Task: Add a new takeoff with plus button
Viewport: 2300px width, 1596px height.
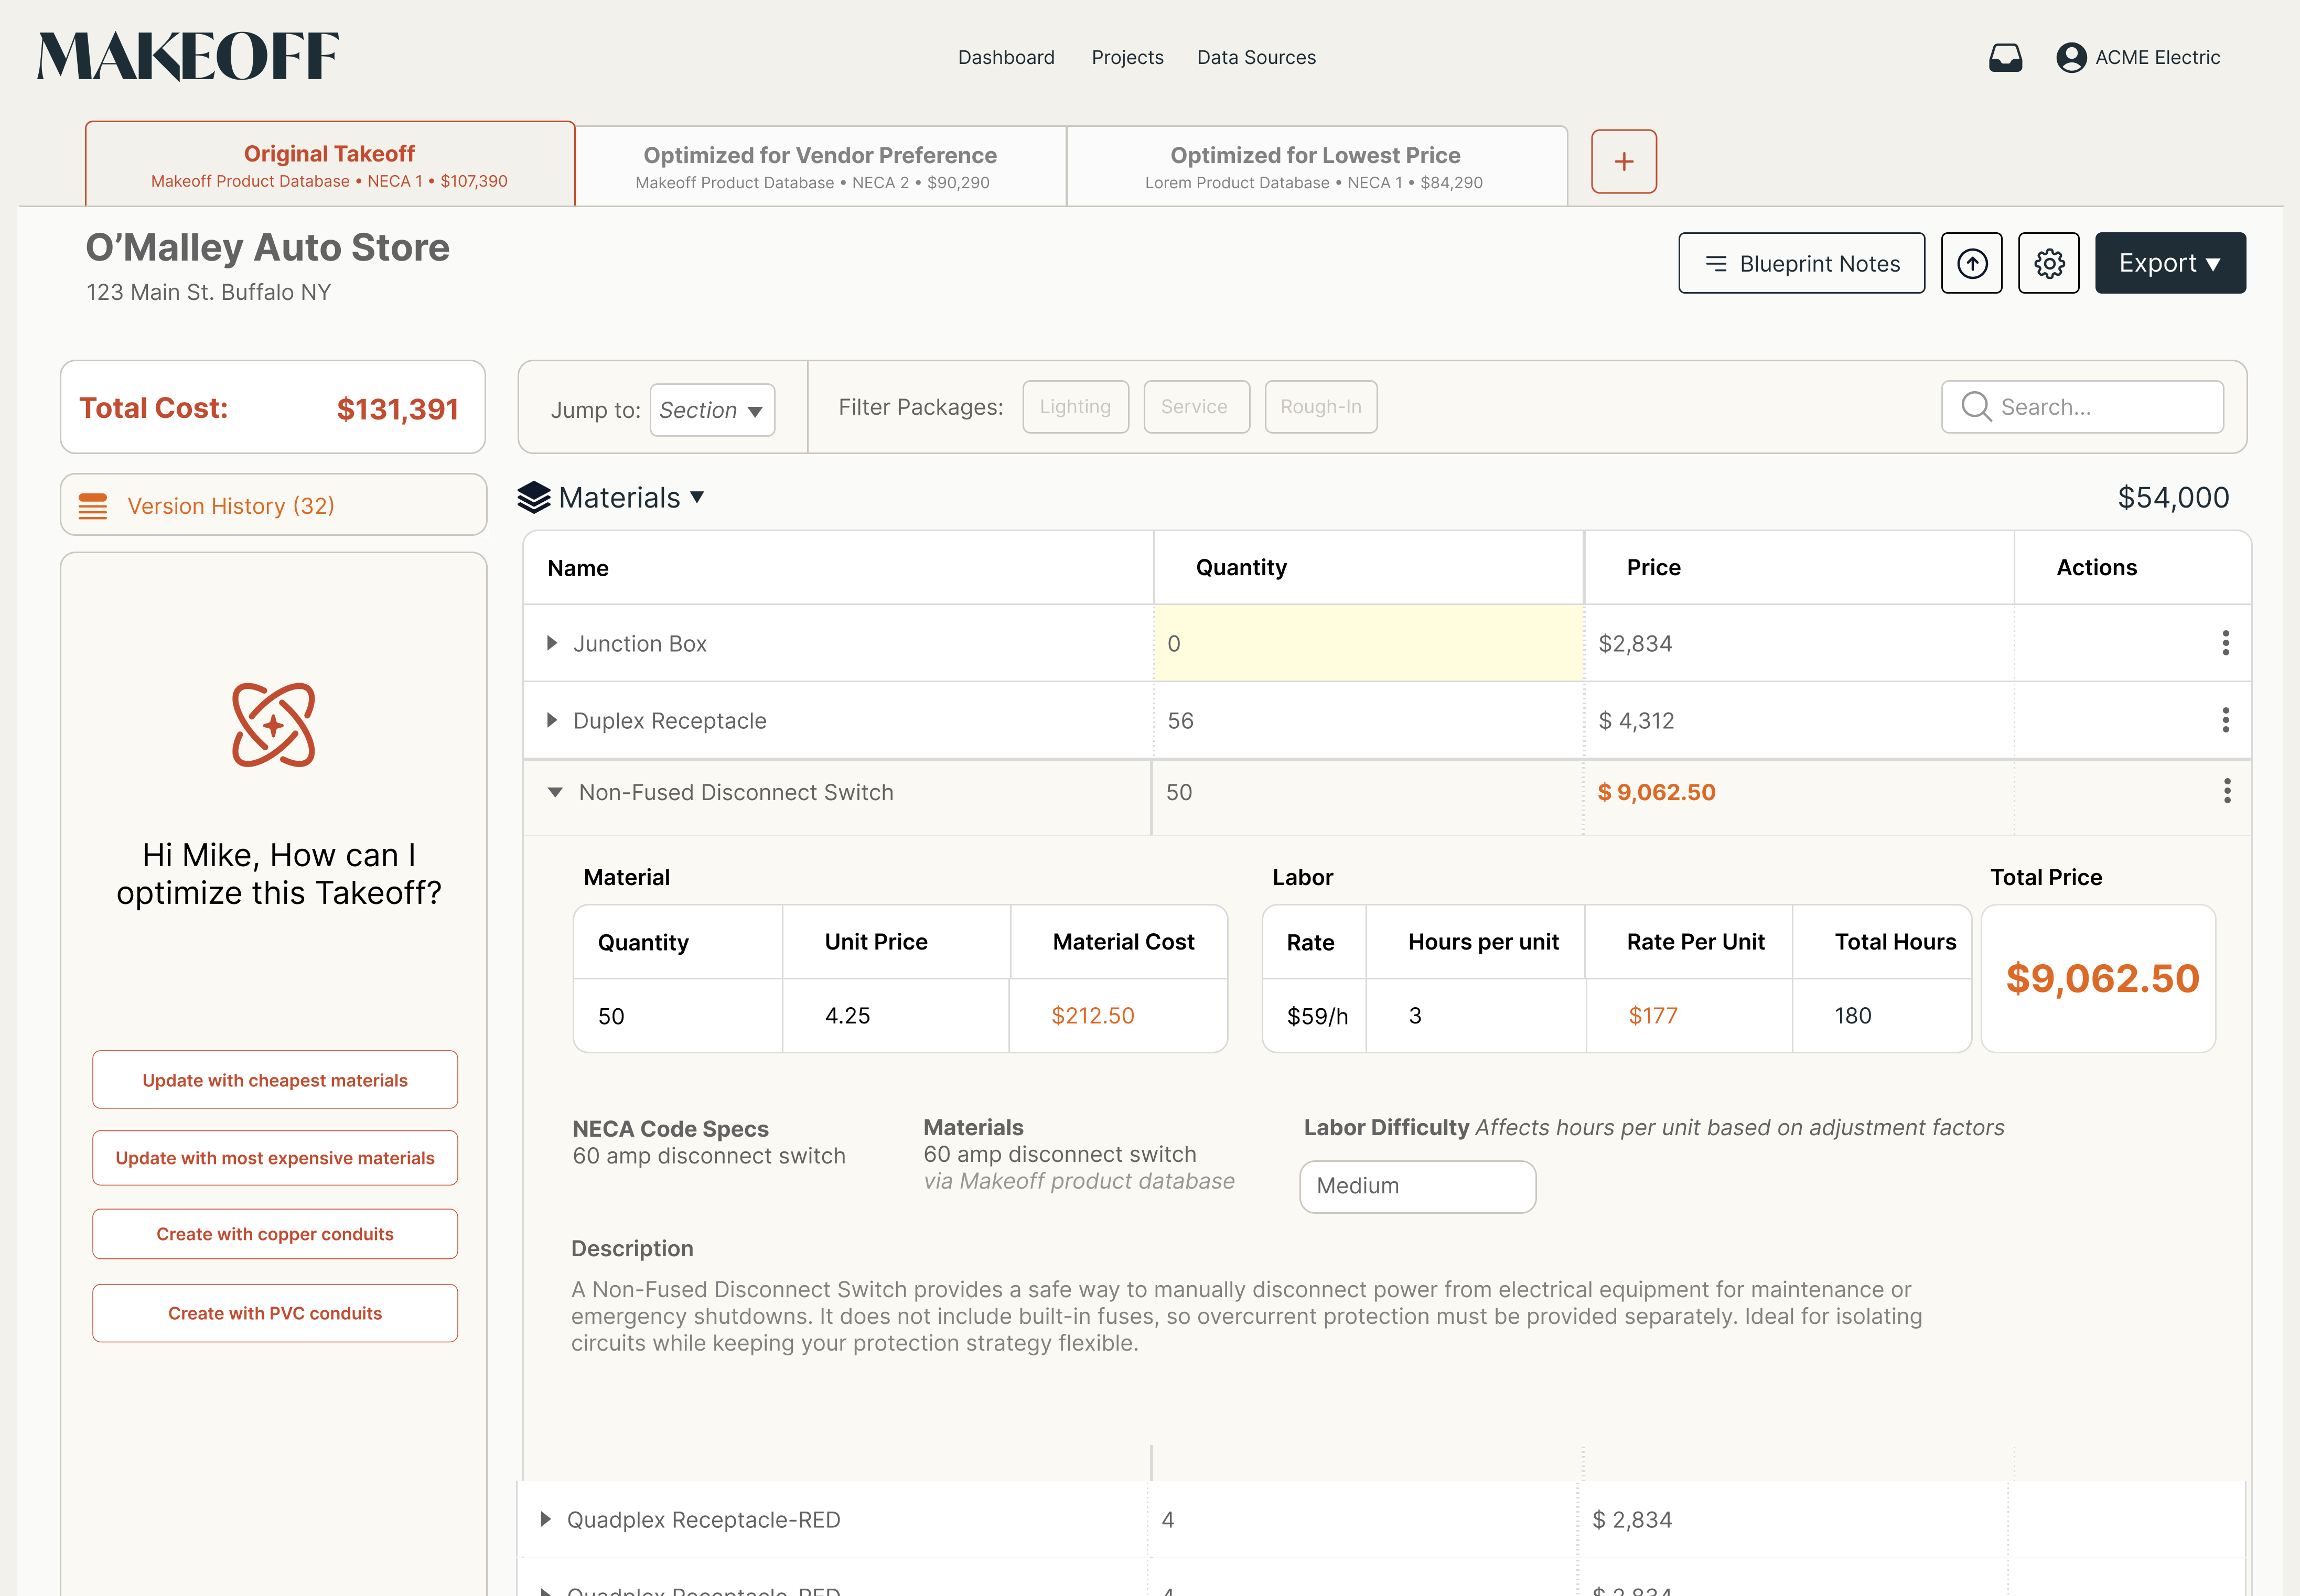Action: coord(1624,161)
